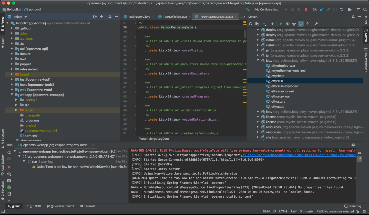Open Maven settings with the wrench icon
The image size is (369, 215).
tap(316, 24)
